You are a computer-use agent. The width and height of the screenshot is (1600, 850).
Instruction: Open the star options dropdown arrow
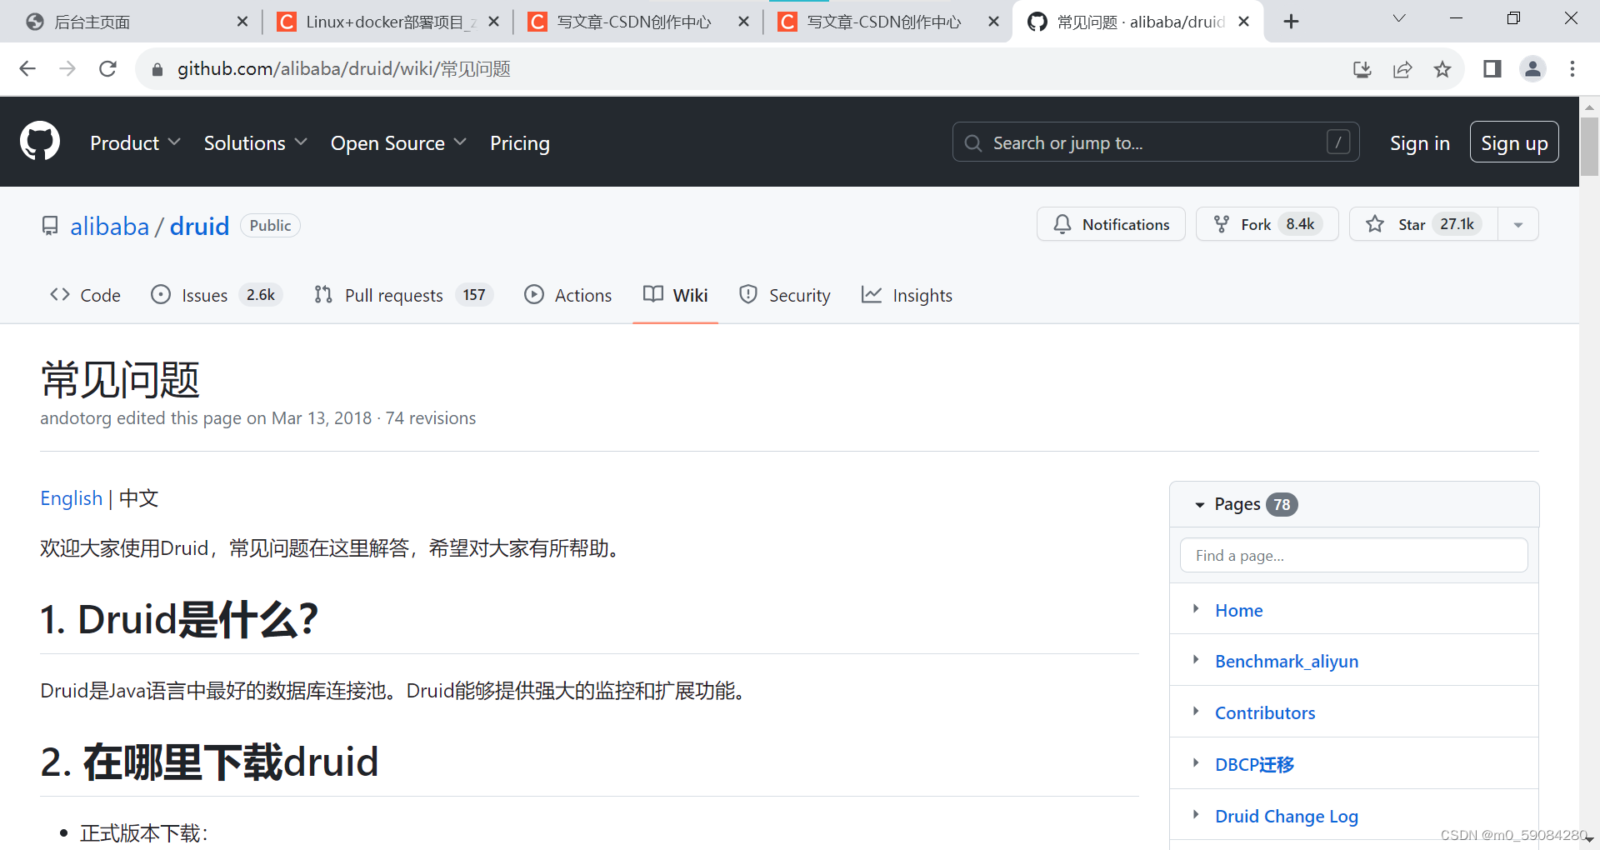1518,223
